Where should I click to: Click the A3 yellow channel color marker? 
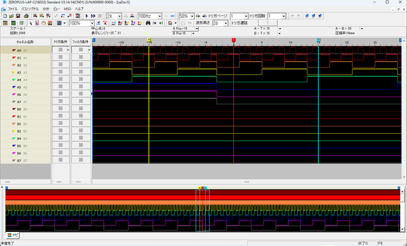point(14,72)
